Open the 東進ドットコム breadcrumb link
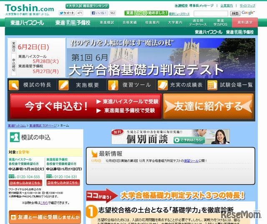This screenshot has width=267, height=224. click(17, 125)
